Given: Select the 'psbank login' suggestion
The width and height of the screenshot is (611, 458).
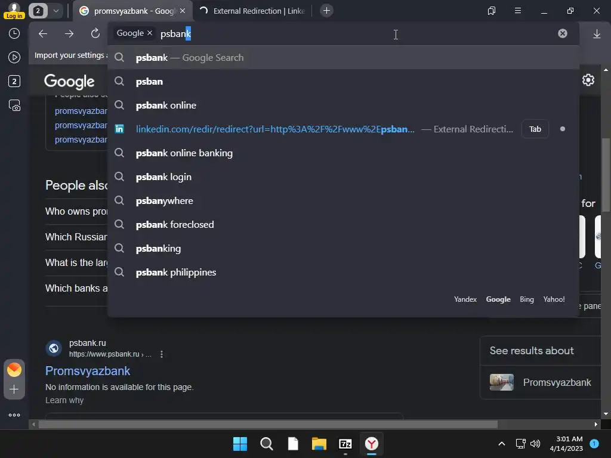Looking at the screenshot, I should pos(343,177).
